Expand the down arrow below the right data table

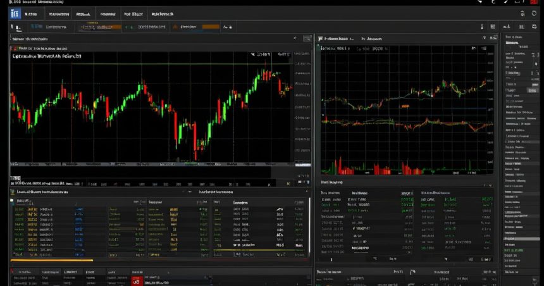coord(446,259)
